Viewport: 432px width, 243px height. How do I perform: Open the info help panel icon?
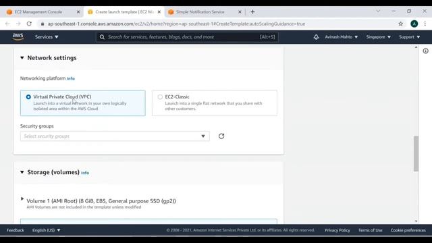[x=426, y=51]
